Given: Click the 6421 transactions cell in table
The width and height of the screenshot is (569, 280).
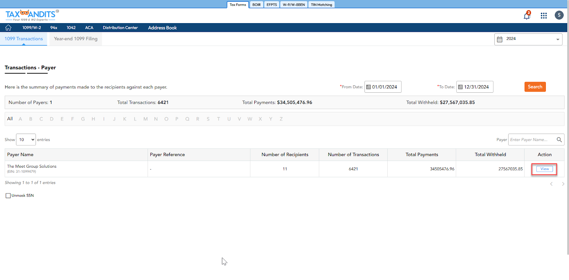Looking at the screenshot, I should (353, 169).
